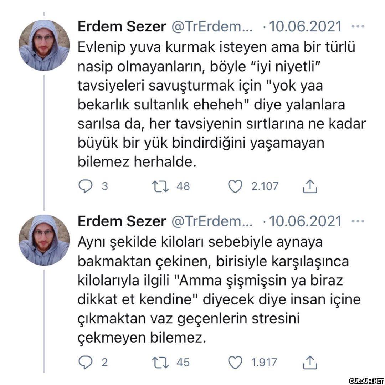Click 10.06.2021 date on the "Aynı şekilde" tweet

[305, 221]
